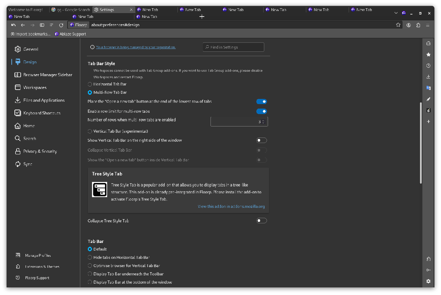The height and width of the screenshot is (295, 441).
Task: Click the plus icon to add sidebar panel
Action: pos(428,122)
